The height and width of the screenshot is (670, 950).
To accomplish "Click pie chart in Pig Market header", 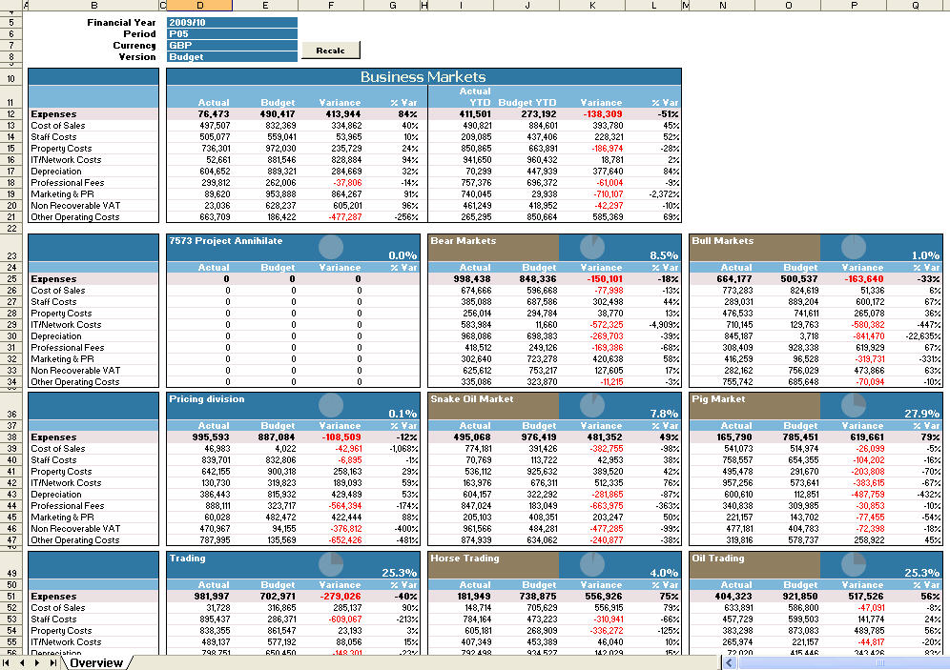I will pos(854,405).
